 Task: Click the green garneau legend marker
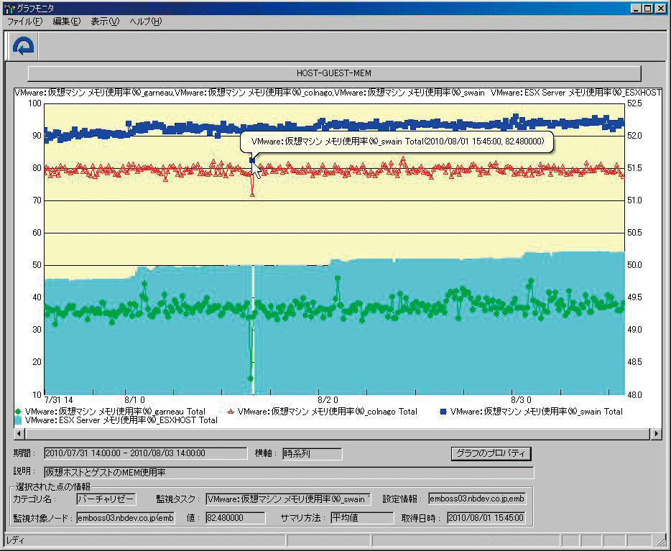coord(18,412)
